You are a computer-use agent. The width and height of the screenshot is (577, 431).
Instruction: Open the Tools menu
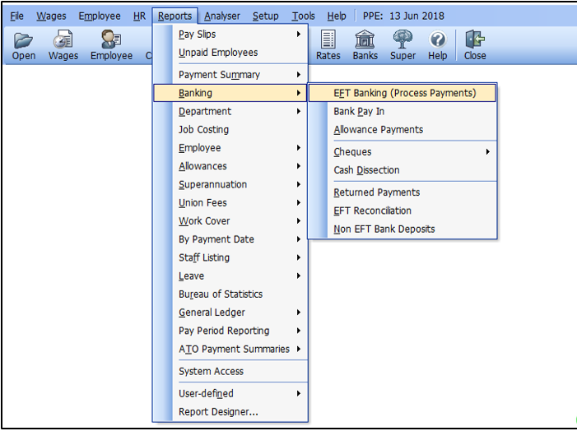(x=303, y=16)
